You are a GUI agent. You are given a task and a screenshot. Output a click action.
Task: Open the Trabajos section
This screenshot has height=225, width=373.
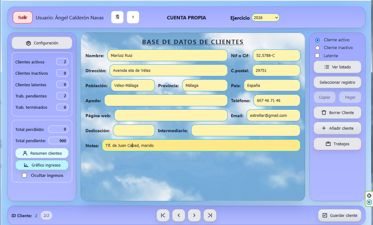tap(337, 144)
